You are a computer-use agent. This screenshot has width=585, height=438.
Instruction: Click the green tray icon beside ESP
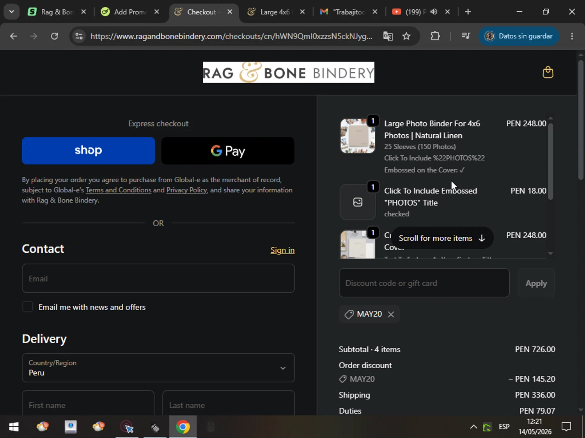[x=487, y=427]
